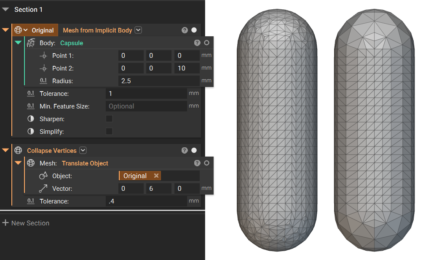Open help for Capsule body
Viewport: 423px width, 260px height.
click(x=197, y=43)
